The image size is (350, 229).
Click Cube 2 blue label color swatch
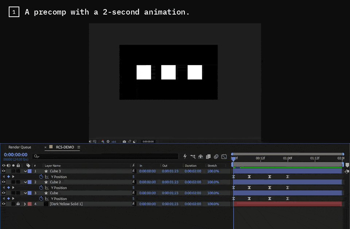pos(30,182)
